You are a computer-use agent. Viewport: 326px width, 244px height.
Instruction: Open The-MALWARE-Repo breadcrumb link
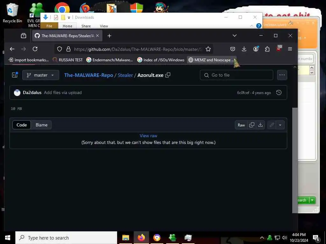pos(89,75)
